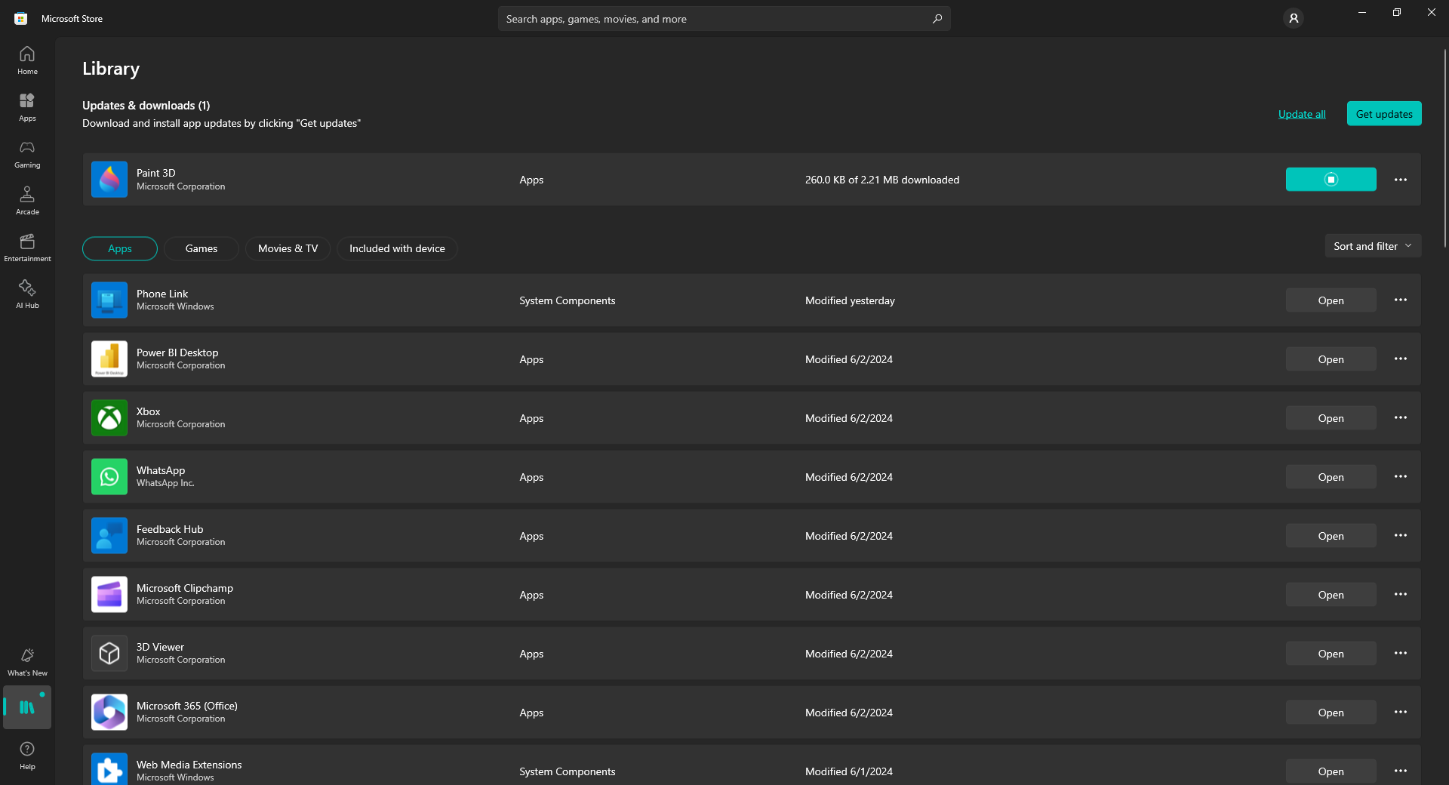Open more options for Feedback Hub
Viewport: 1449px width, 785px height.
click(x=1401, y=536)
